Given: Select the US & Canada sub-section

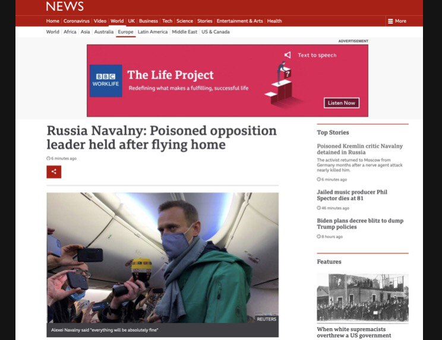Looking at the screenshot, I should pyautogui.click(x=216, y=32).
